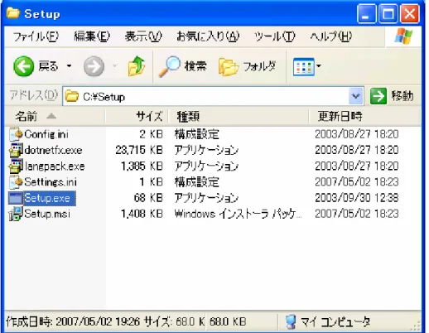Image resolution: width=429 pixels, height=333 pixels.
Task: Sort by 名前 column header
Action: [55, 116]
